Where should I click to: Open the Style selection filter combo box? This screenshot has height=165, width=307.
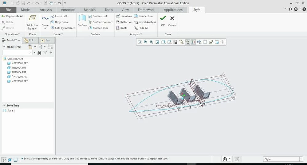pos(283,159)
